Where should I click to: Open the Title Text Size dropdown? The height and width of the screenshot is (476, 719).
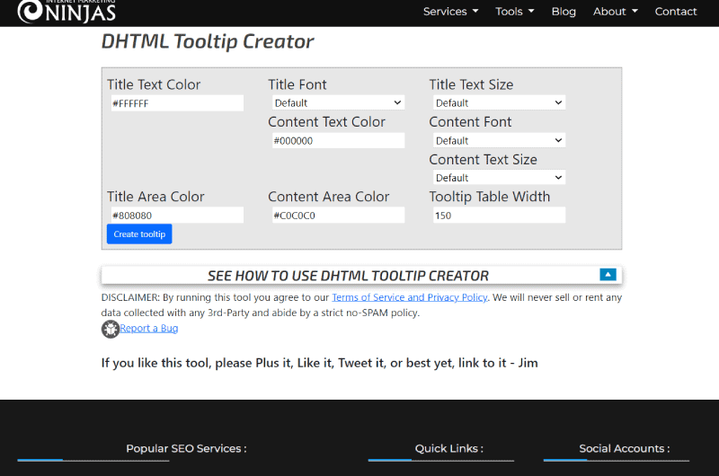click(x=500, y=102)
